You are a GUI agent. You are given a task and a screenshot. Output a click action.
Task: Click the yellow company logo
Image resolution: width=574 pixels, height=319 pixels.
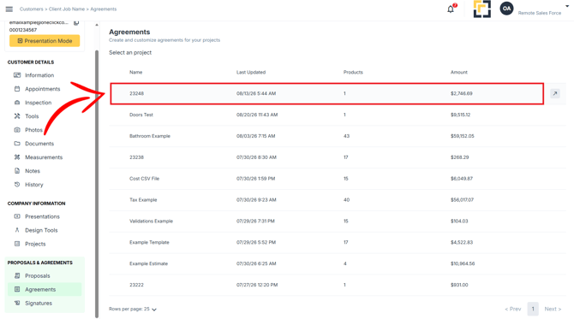[481, 9]
